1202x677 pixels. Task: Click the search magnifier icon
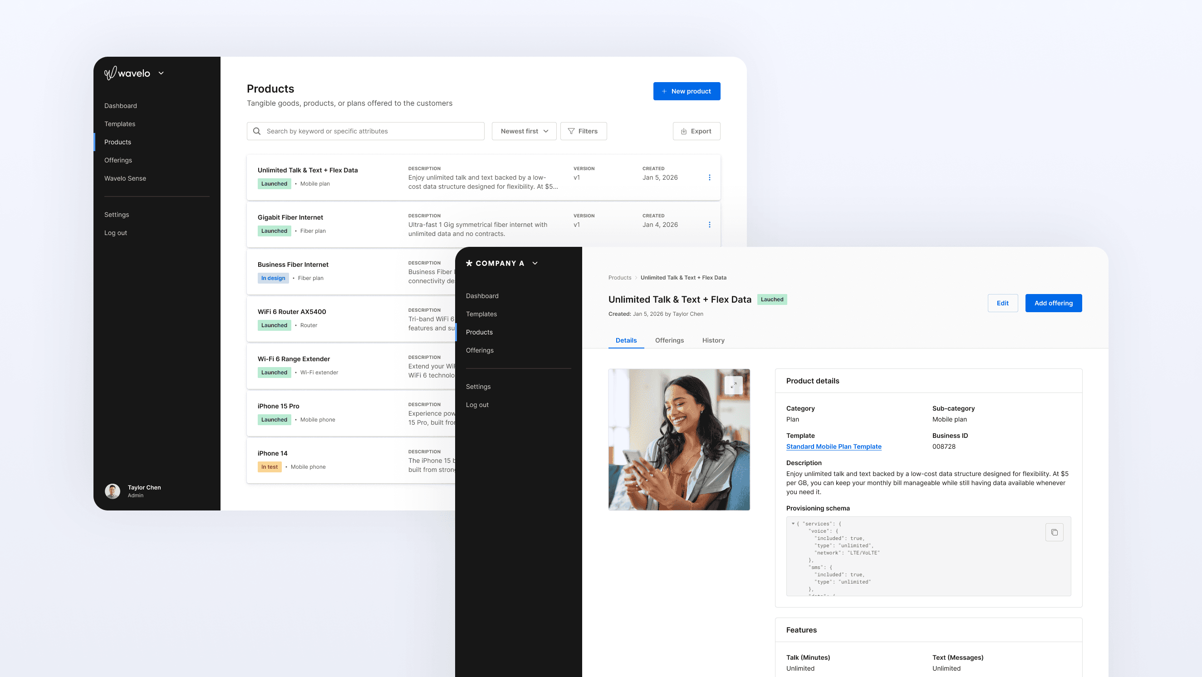tap(257, 131)
